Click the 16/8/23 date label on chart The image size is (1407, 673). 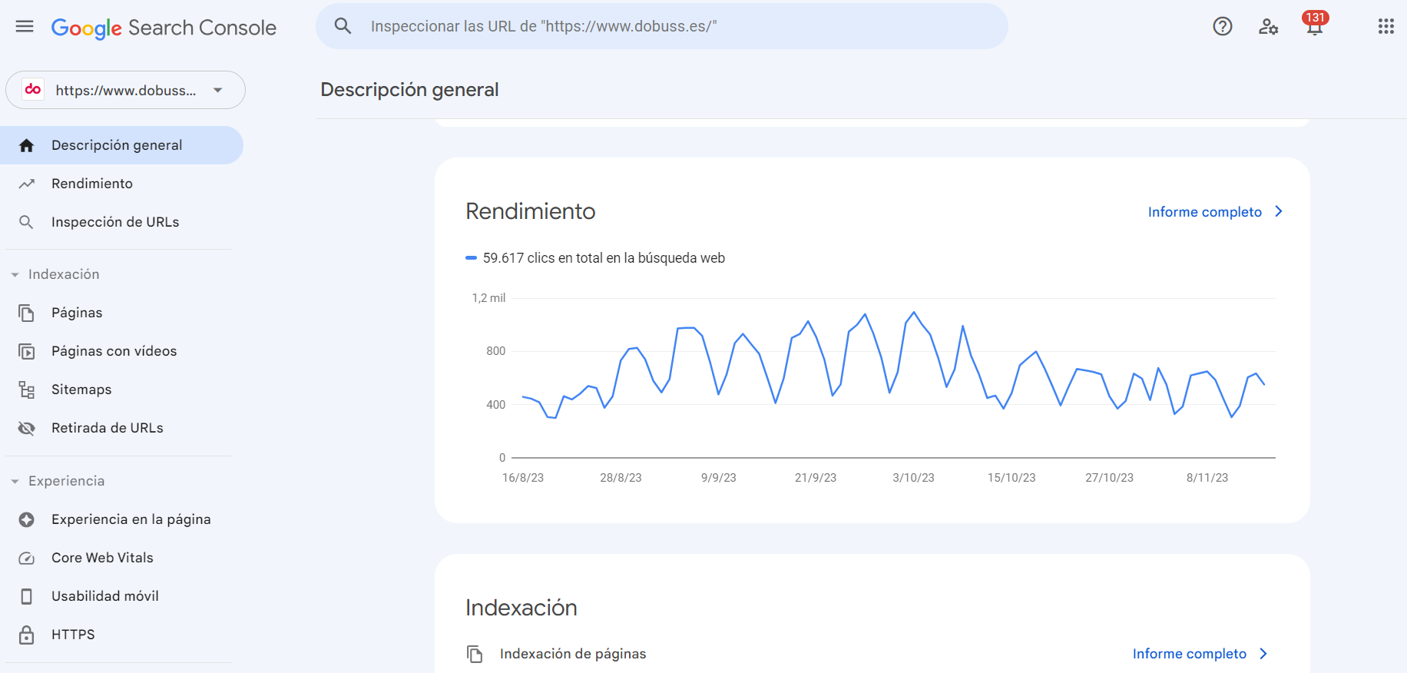(523, 478)
